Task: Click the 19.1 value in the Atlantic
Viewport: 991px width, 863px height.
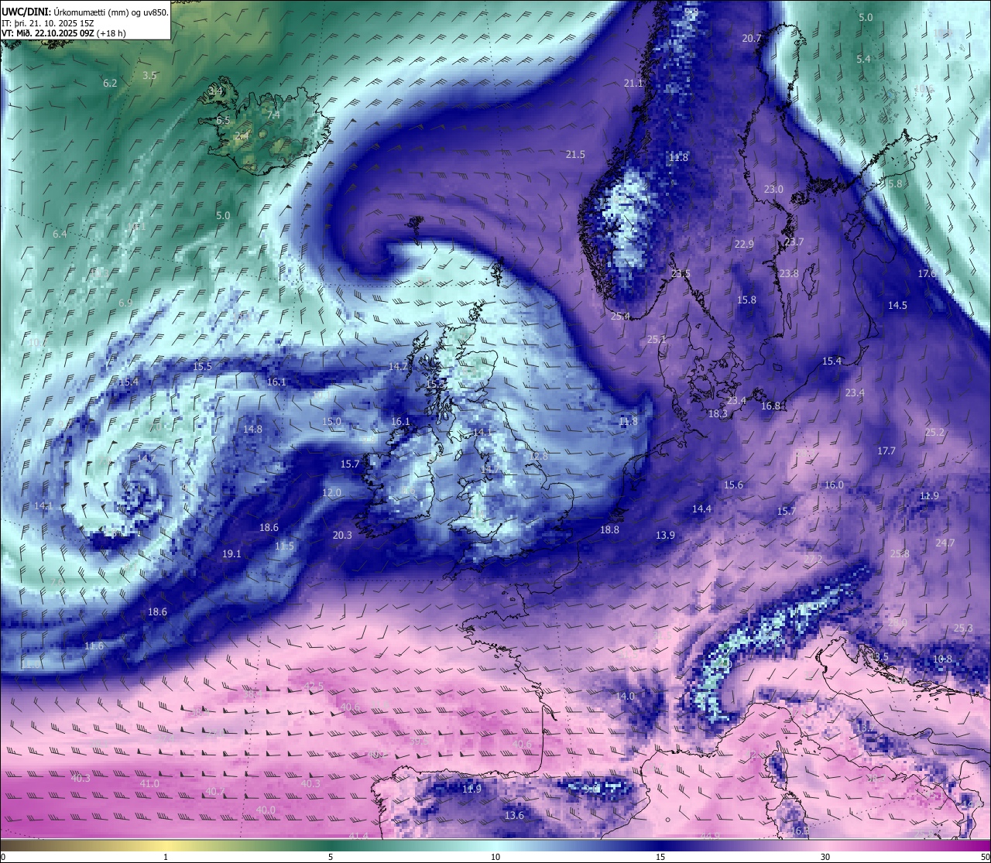Action: click(x=231, y=553)
